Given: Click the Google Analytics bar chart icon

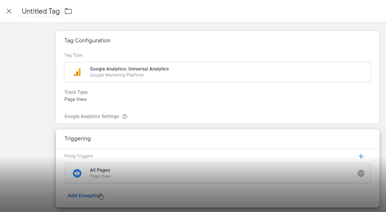Looking at the screenshot, I should pyautogui.click(x=77, y=72).
